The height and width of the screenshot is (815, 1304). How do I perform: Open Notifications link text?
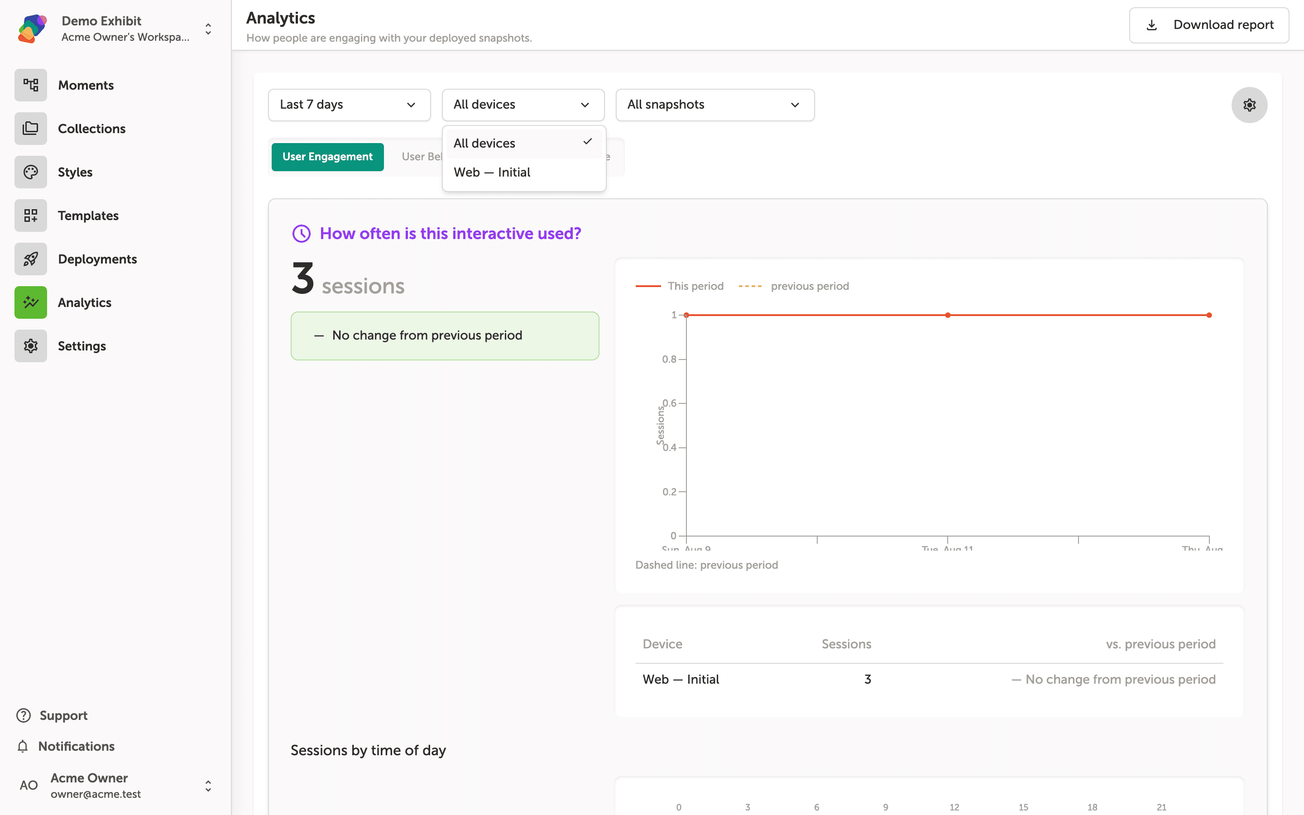click(77, 746)
